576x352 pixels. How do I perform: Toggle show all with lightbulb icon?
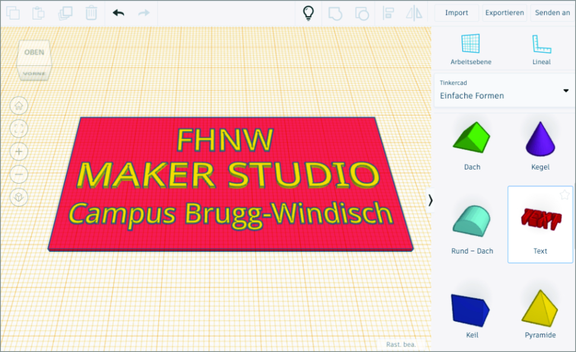coord(308,13)
